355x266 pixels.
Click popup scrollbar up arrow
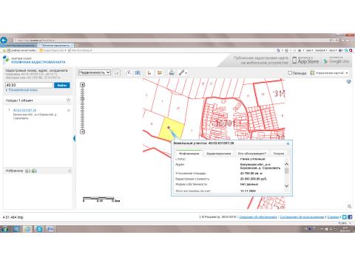[286, 164]
